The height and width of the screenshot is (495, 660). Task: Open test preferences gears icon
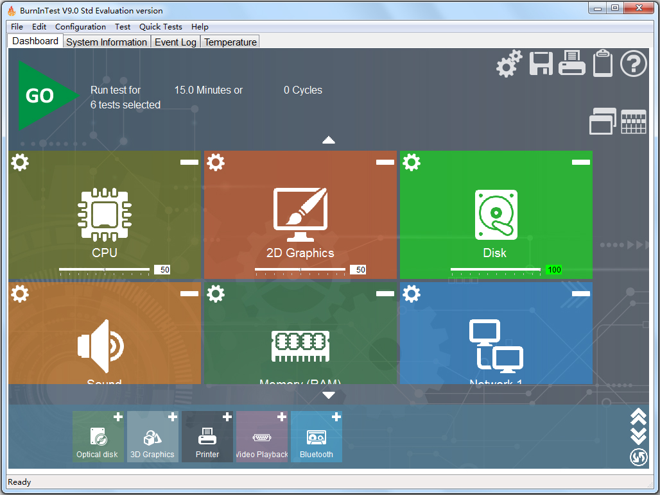[x=509, y=63]
